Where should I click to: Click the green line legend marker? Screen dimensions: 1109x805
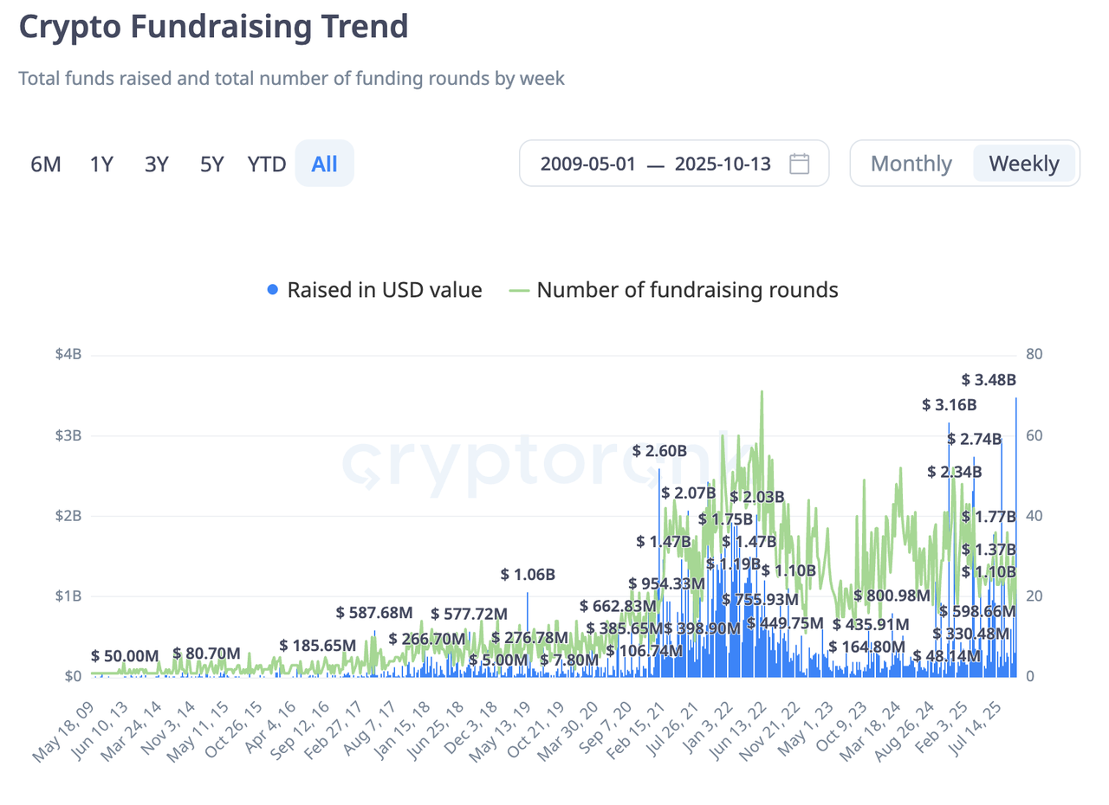[518, 290]
